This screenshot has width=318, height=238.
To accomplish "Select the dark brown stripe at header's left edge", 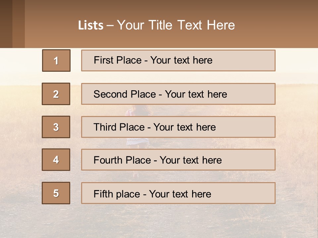I will 6,24.
